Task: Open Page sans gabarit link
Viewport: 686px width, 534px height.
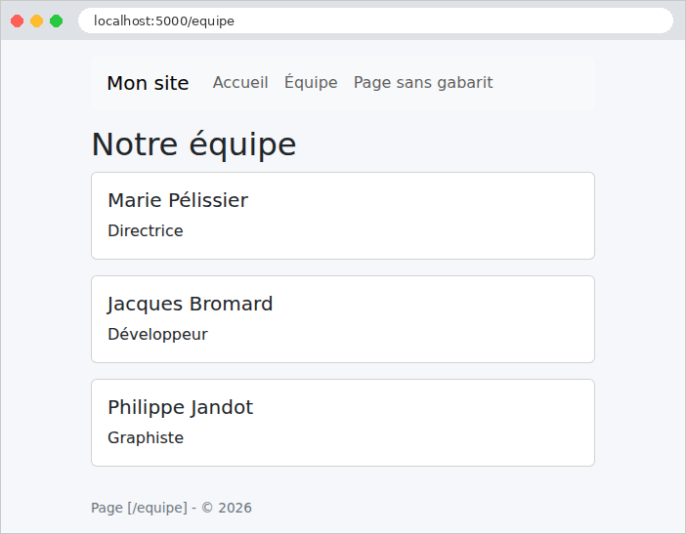Action: coord(423,82)
